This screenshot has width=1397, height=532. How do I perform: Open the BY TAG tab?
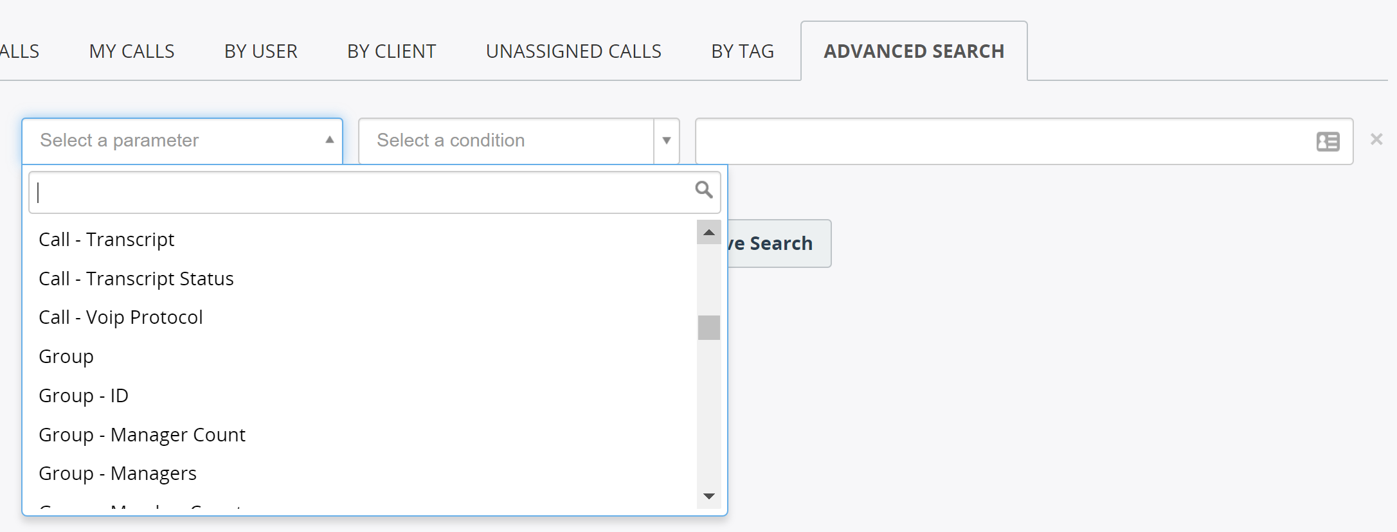[x=743, y=51]
